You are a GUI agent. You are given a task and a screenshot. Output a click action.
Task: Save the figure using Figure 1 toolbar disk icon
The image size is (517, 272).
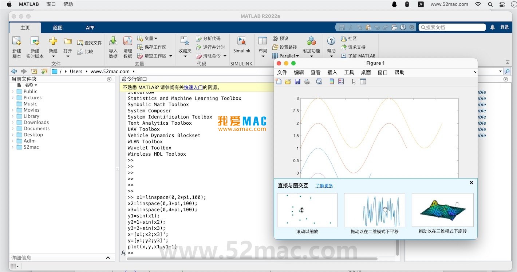pyautogui.click(x=297, y=81)
